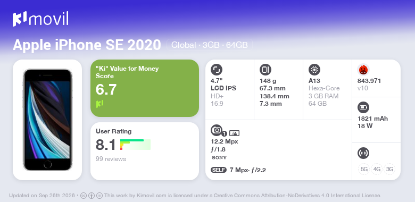Click the screen size display icon

click(x=217, y=70)
